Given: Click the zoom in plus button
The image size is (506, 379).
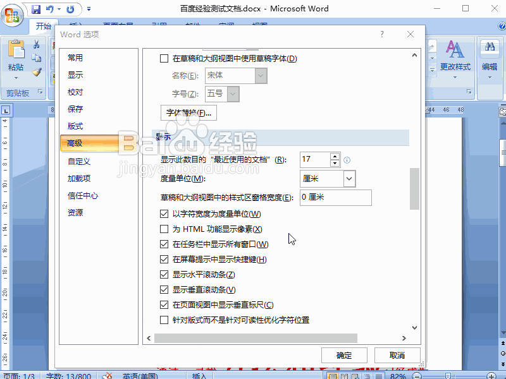Looking at the screenshot, I should [491, 376].
